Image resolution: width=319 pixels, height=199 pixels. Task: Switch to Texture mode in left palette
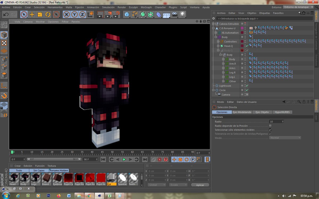pyautogui.click(x=4, y=43)
